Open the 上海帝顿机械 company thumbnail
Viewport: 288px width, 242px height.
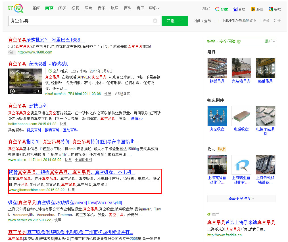266,165
